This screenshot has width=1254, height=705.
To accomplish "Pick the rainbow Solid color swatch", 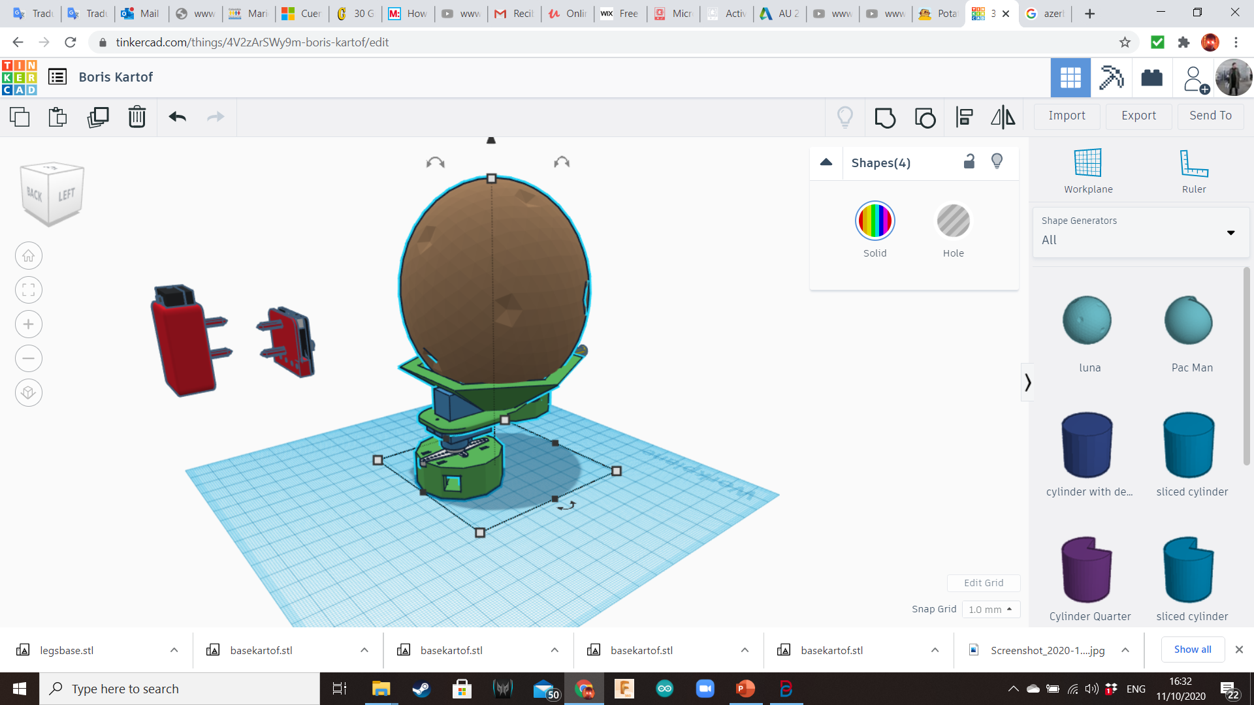I will (875, 221).
